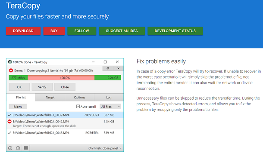Click the 7089:0D93 checksum value
263x159 pixels.
tap(91, 115)
